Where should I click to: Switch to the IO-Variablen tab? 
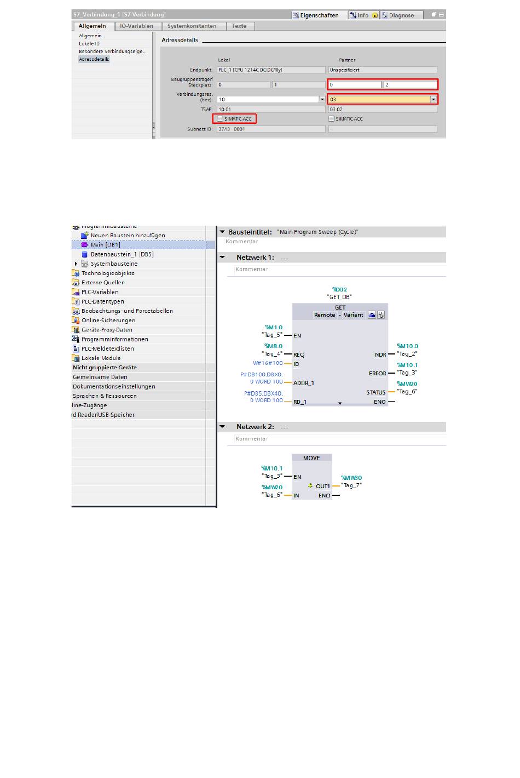[137, 26]
